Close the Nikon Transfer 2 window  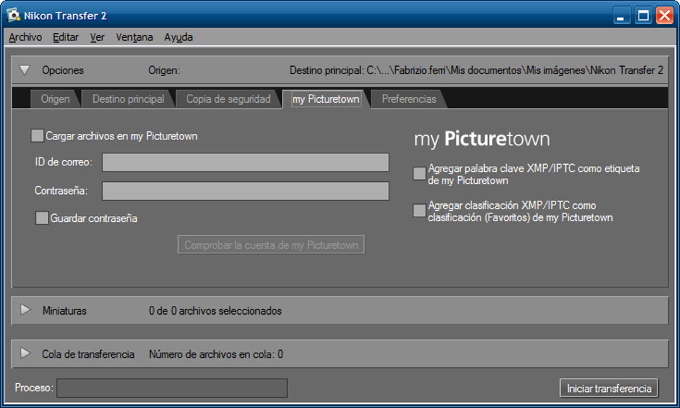click(x=665, y=16)
